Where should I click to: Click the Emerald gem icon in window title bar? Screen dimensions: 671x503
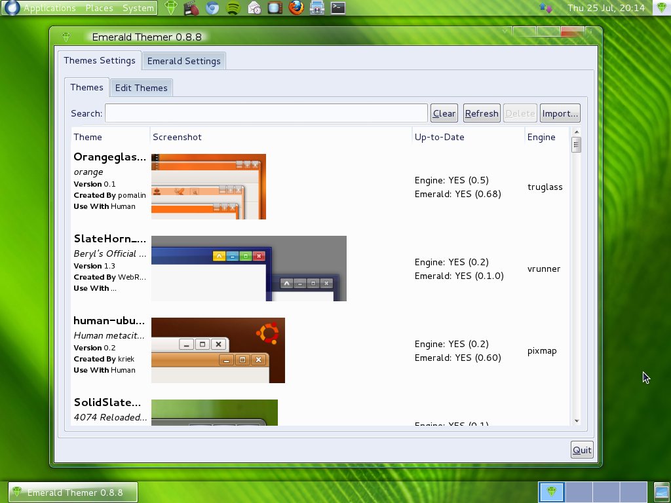click(x=66, y=37)
